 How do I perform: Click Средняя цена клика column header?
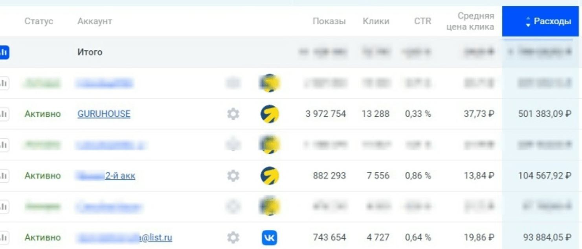pyautogui.click(x=470, y=21)
